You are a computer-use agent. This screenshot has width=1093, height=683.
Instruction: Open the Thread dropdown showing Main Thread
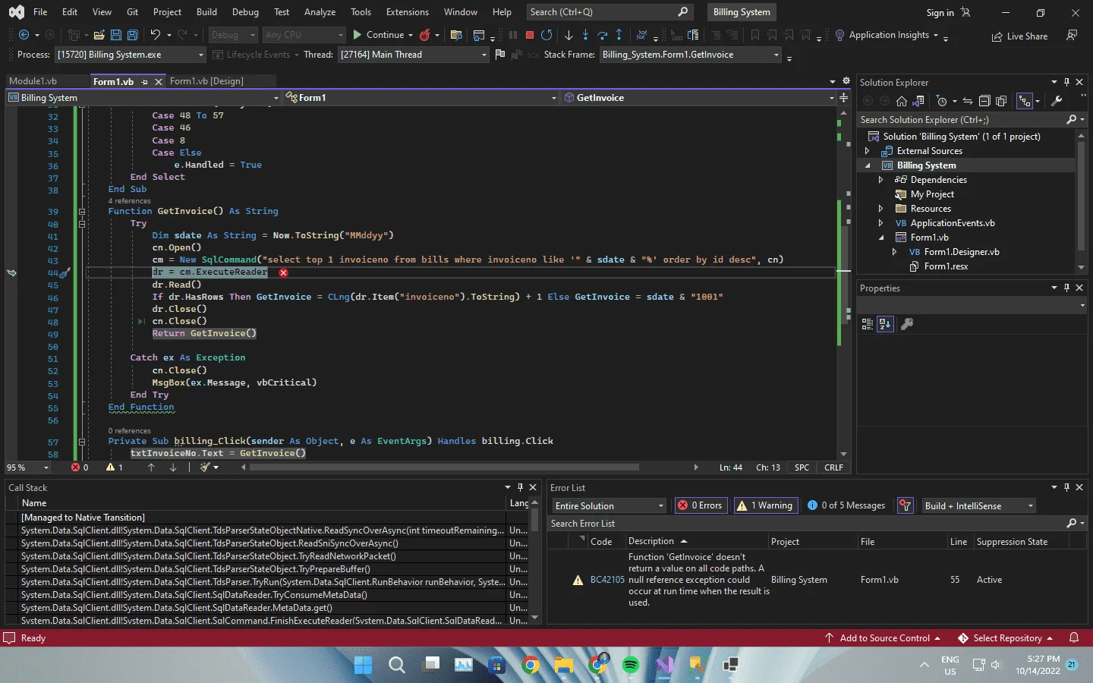point(413,55)
